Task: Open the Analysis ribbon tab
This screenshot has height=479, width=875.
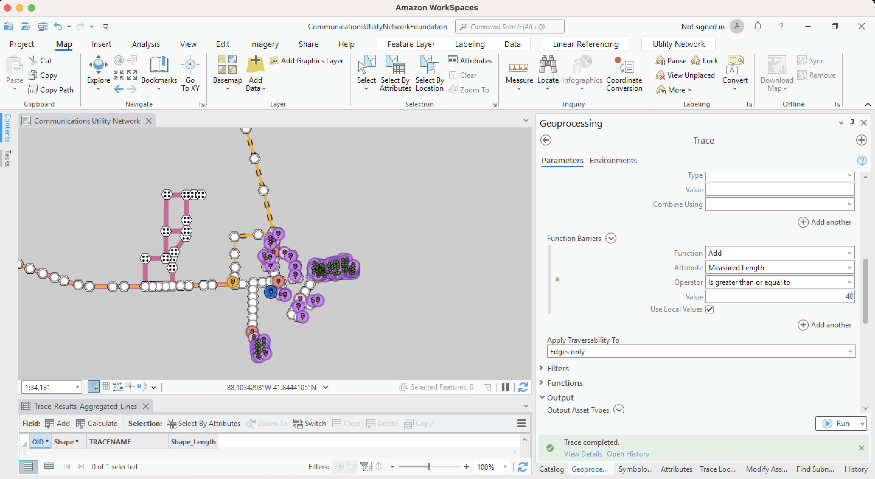Action: (x=146, y=44)
